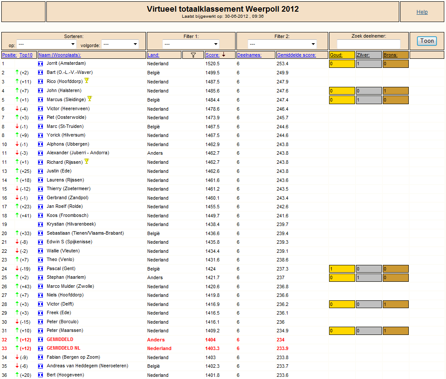Screen dimensions: 446x379
Task: Expand the Filter 2 dropdown
Action: [x=282, y=44]
